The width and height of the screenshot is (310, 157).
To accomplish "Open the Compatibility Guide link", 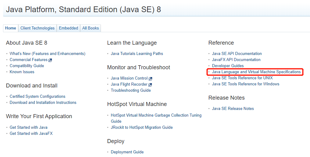I will [x=27, y=66].
